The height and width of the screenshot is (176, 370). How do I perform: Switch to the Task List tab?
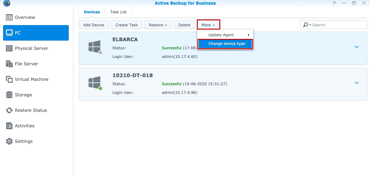[119, 12]
